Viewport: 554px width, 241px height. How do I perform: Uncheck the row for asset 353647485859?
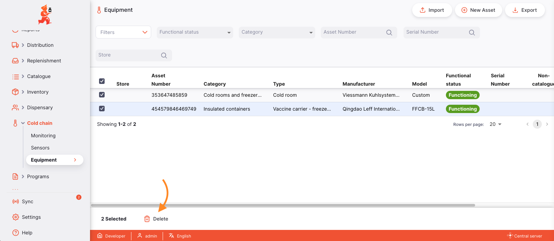point(102,95)
